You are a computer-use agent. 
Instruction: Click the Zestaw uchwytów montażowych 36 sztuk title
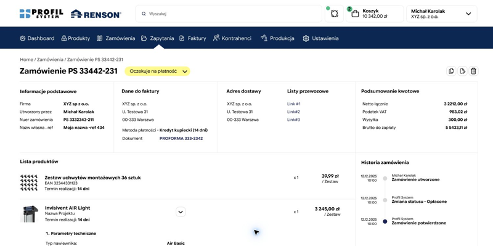[93, 178]
